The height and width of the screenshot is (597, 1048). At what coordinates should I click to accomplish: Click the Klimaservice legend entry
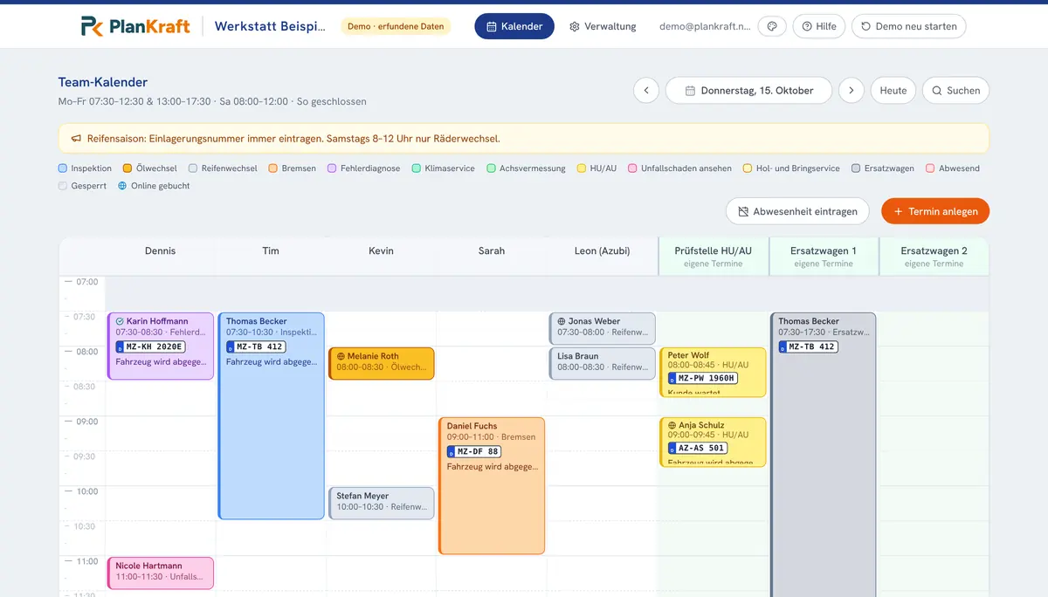[443, 168]
